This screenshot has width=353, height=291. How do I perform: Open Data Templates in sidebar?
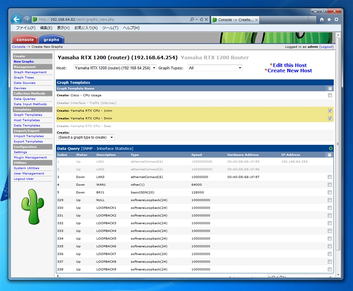(27, 126)
